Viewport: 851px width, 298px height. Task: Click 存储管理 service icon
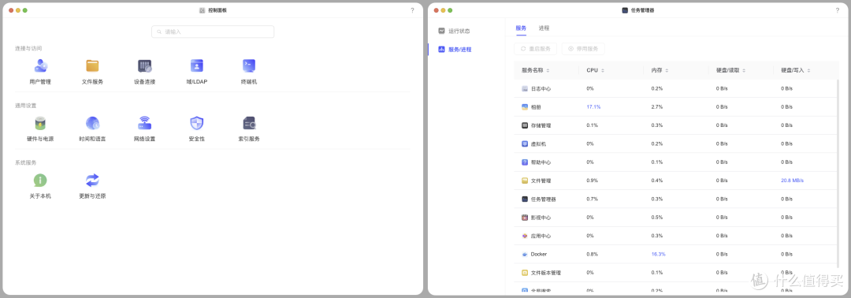(525, 125)
